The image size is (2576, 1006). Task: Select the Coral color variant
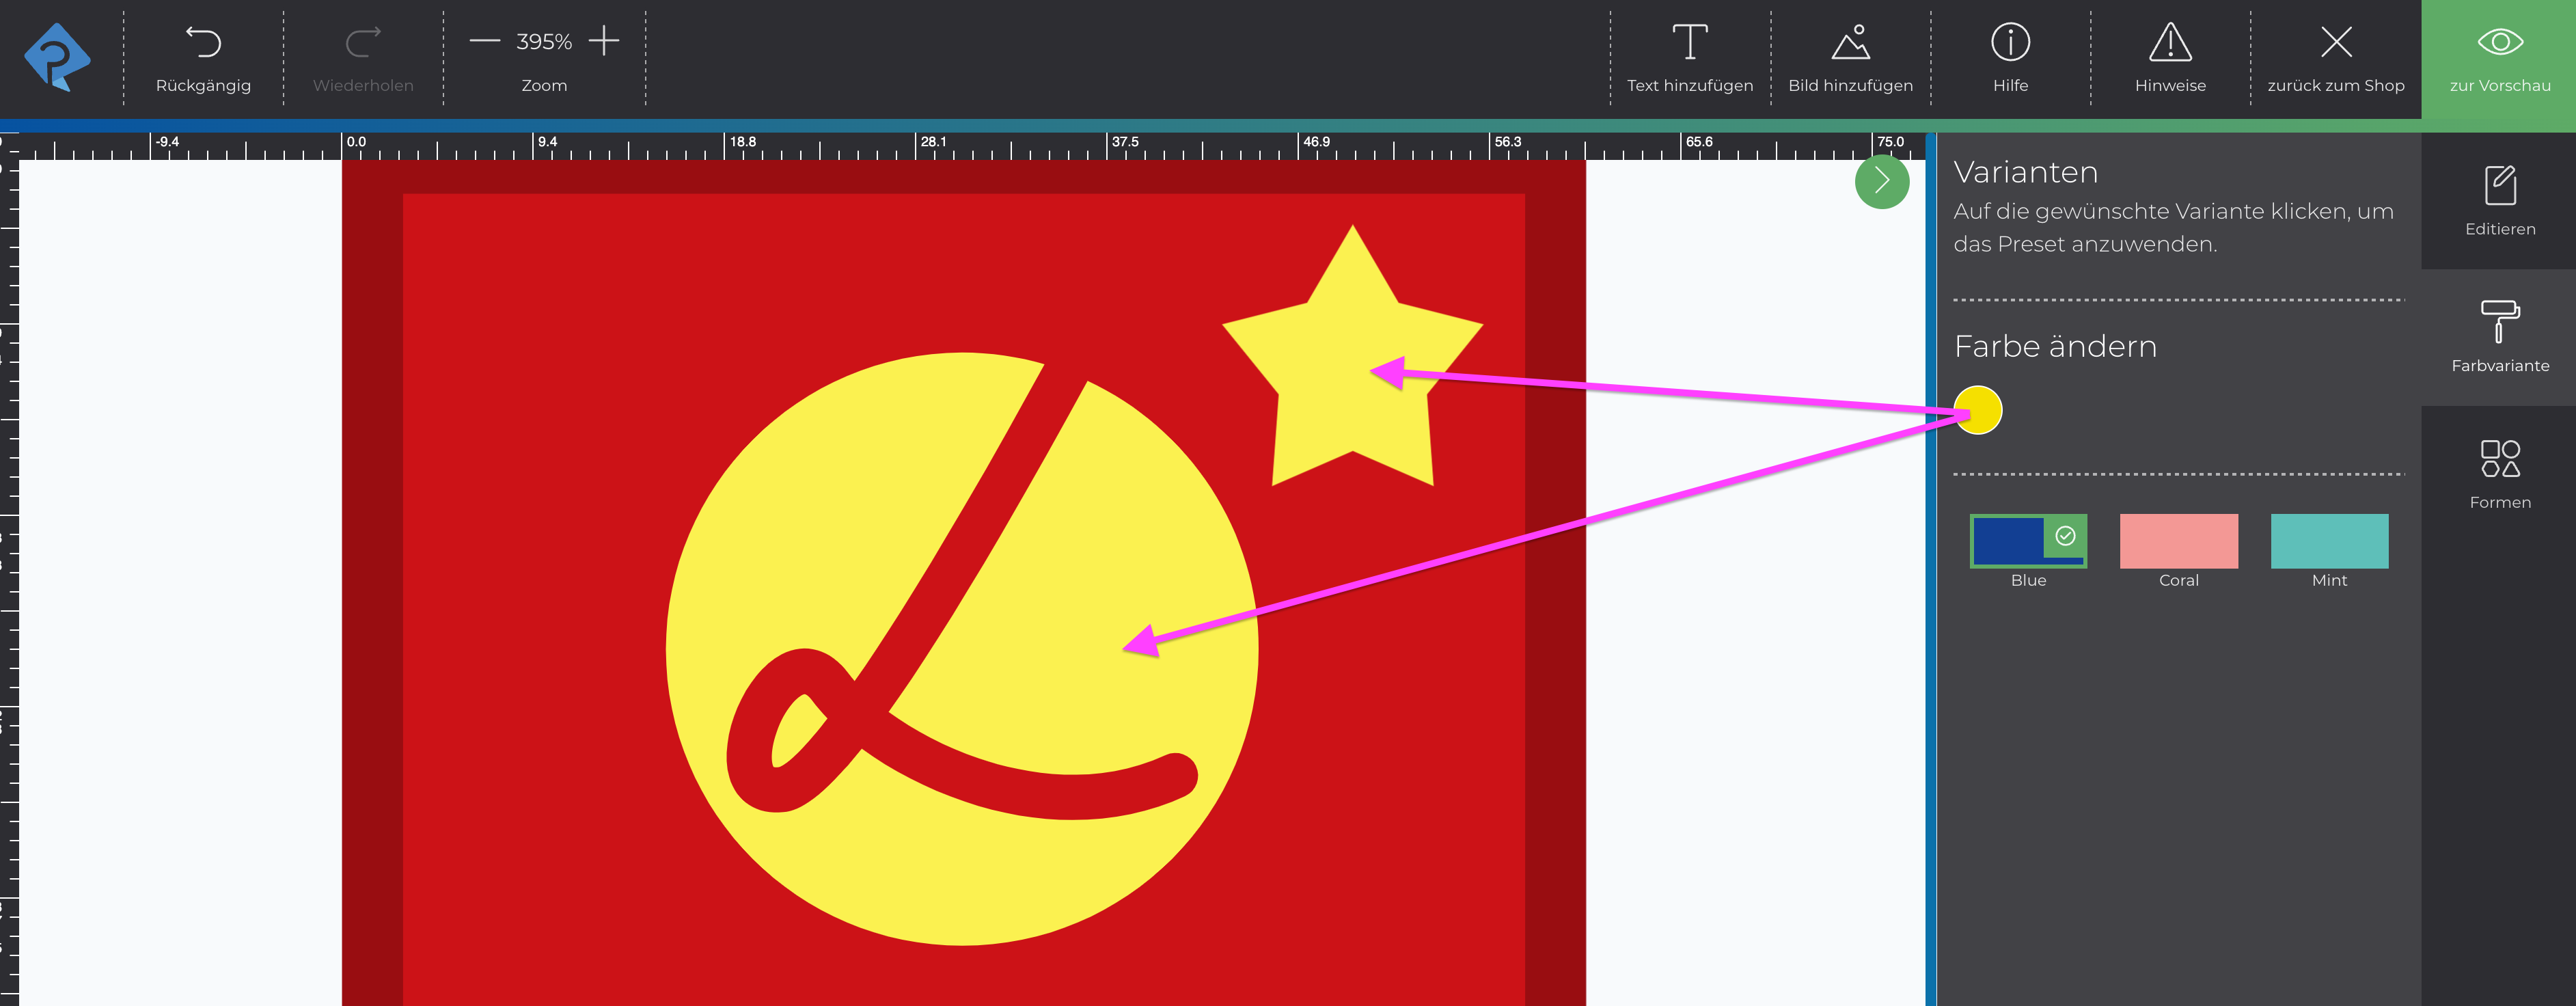click(x=2178, y=541)
